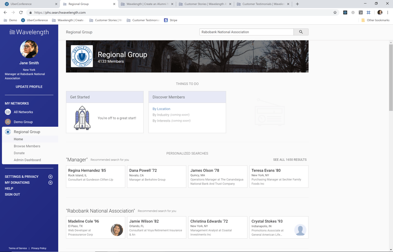Click Madeline Cole's profile photo
The width and height of the screenshot is (393, 252).
click(x=117, y=230)
